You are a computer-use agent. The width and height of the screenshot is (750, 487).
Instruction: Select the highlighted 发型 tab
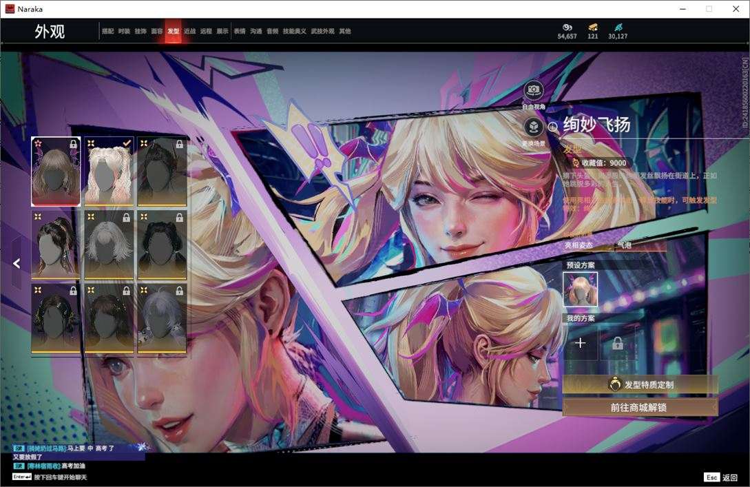click(x=173, y=31)
